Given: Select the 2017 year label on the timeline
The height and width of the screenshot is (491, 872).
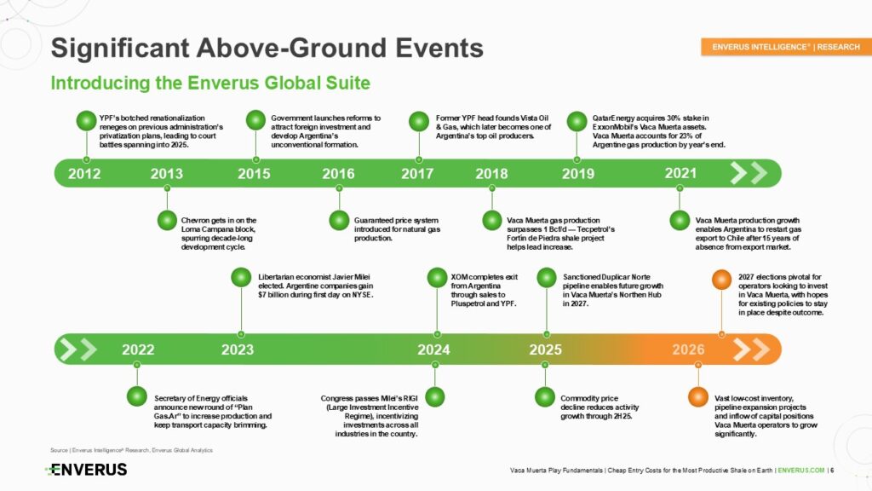Looking at the screenshot, I should (417, 174).
